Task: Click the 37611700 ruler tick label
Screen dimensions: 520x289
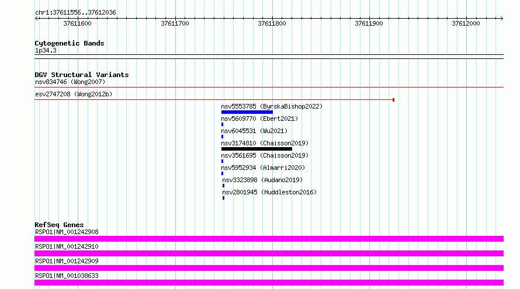Action: coord(175,23)
